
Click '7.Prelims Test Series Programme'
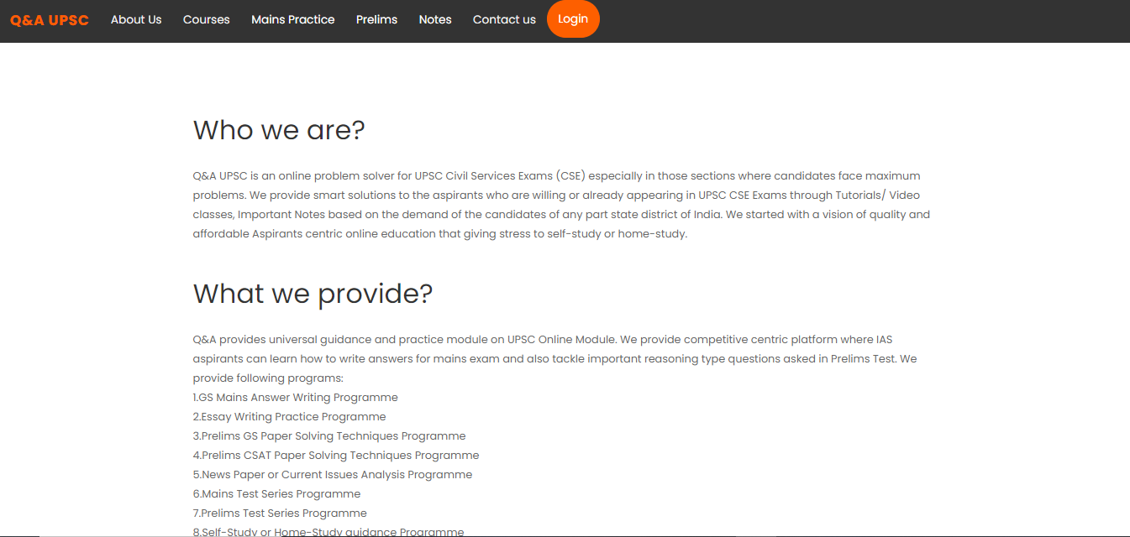(x=280, y=514)
